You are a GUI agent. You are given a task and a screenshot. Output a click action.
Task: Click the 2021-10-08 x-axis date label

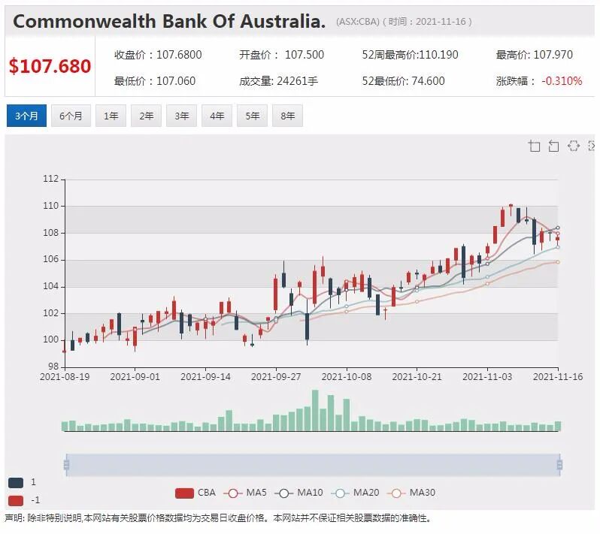(347, 377)
